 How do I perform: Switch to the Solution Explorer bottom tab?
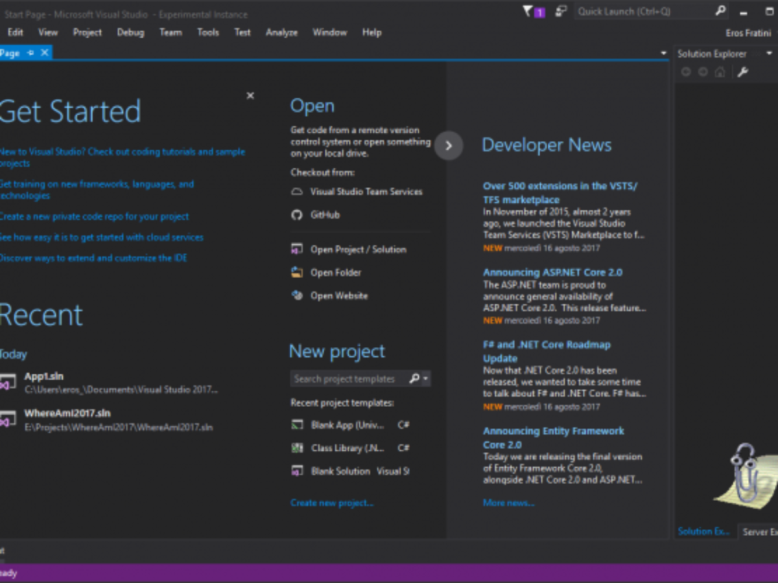coord(703,532)
